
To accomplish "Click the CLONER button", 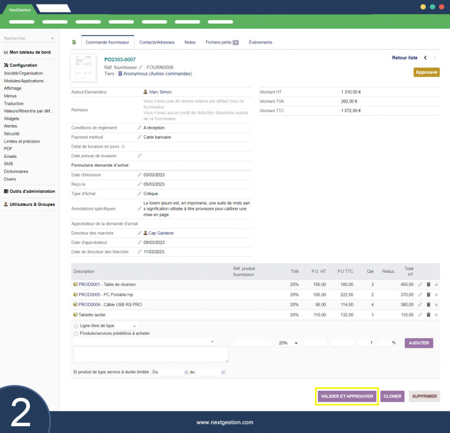I will click(392, 396).
